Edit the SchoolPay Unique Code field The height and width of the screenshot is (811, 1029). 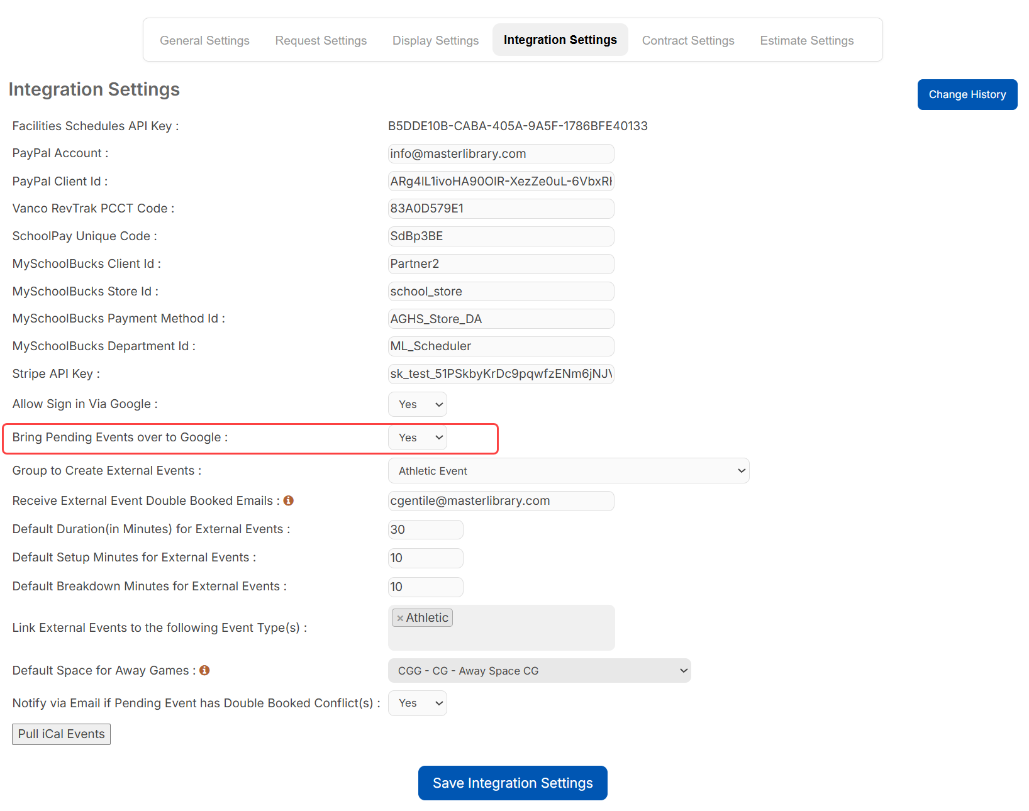tap(500, 236)
